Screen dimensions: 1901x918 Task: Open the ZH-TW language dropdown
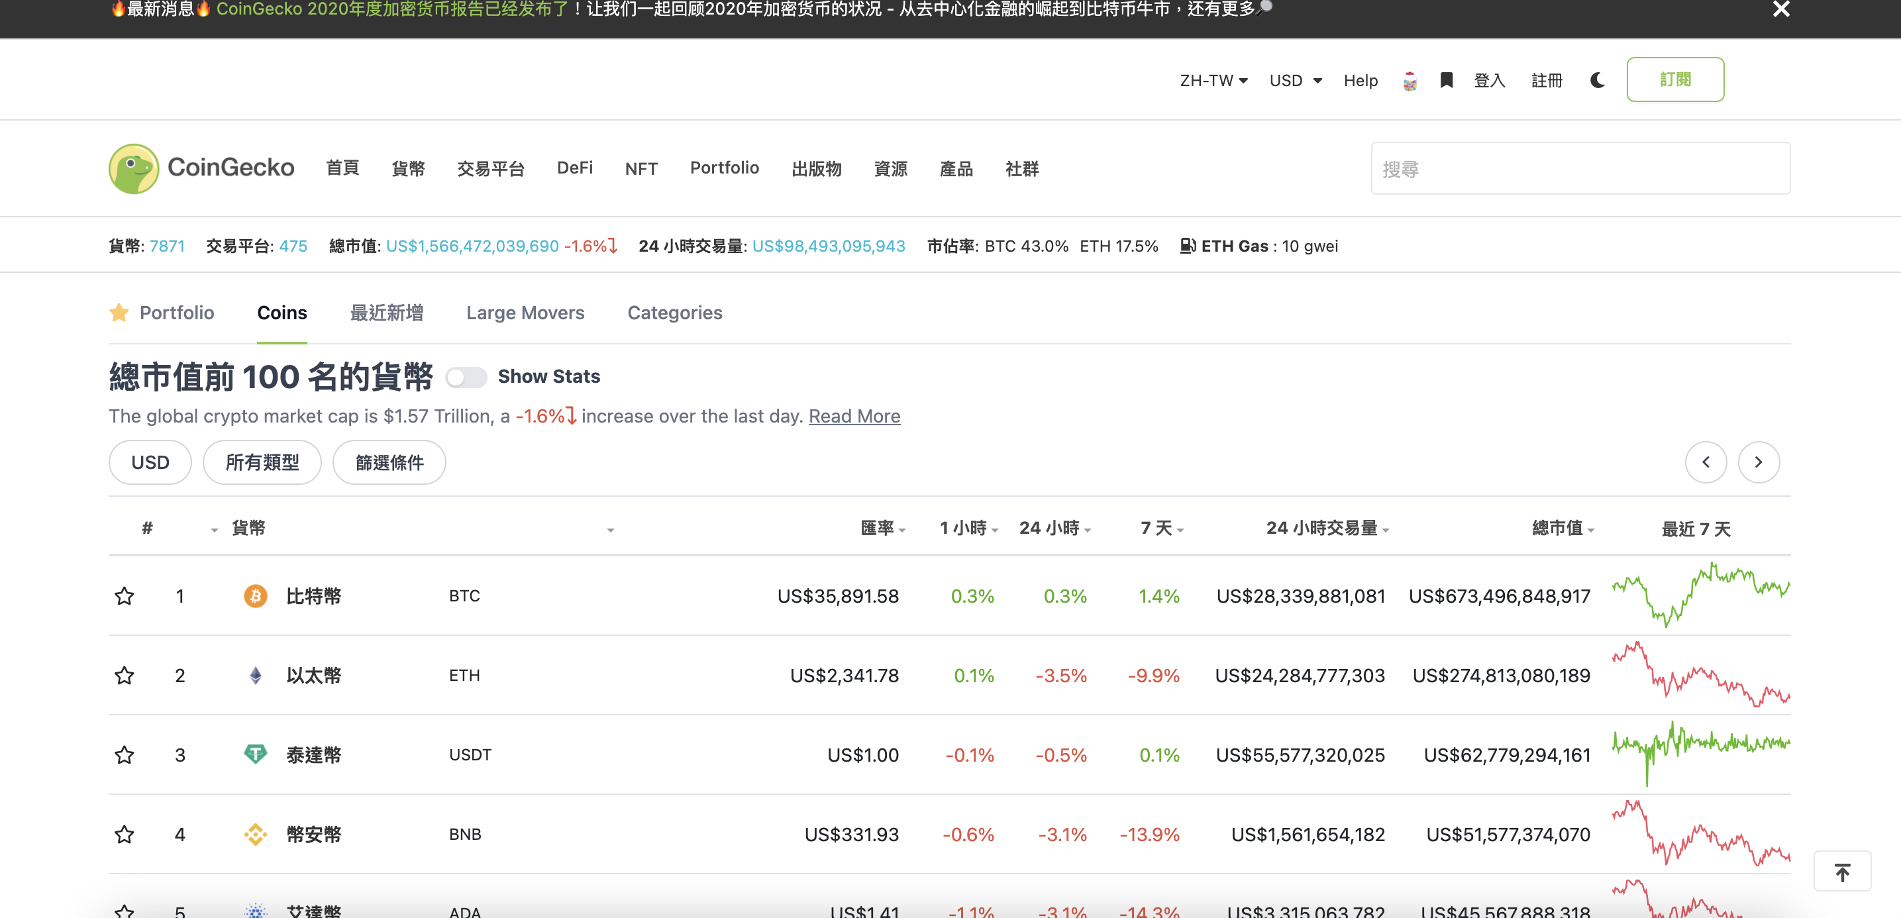pos(1213,80)
